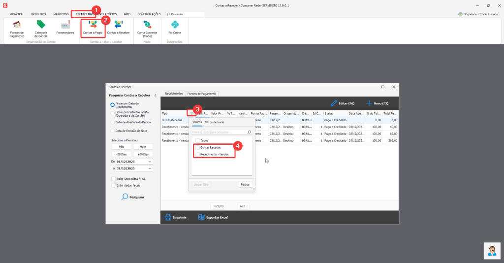Switch to the RELATÓRIOS ribbon tab
The image size is (504, 263).
point(108,14)
